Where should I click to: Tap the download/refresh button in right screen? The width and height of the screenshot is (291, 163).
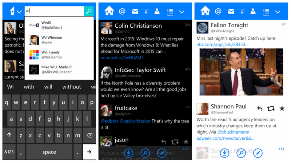[224, 153]
